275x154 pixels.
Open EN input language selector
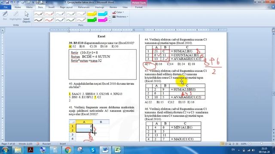pos(233,150)
